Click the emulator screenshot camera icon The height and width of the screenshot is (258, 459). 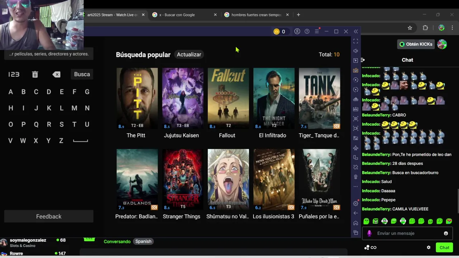pyautogui.click(x=356, y=119)
